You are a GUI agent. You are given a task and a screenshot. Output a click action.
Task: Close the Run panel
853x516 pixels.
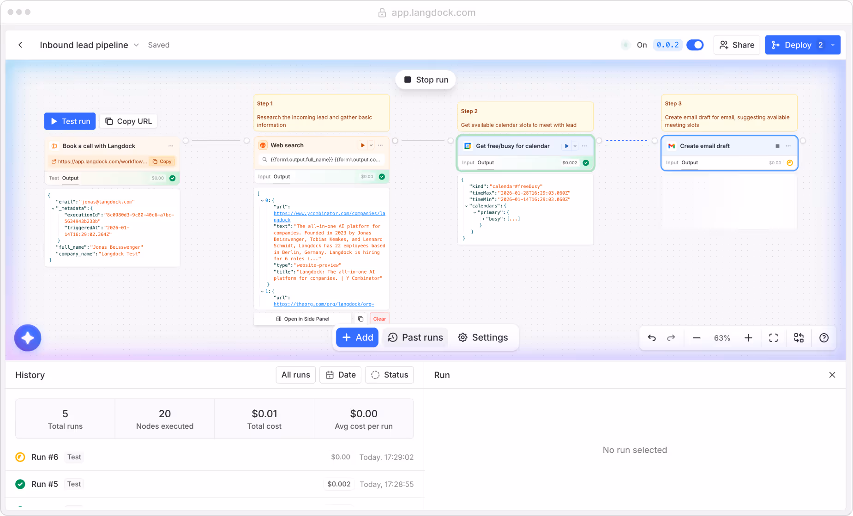click(832, 375)
